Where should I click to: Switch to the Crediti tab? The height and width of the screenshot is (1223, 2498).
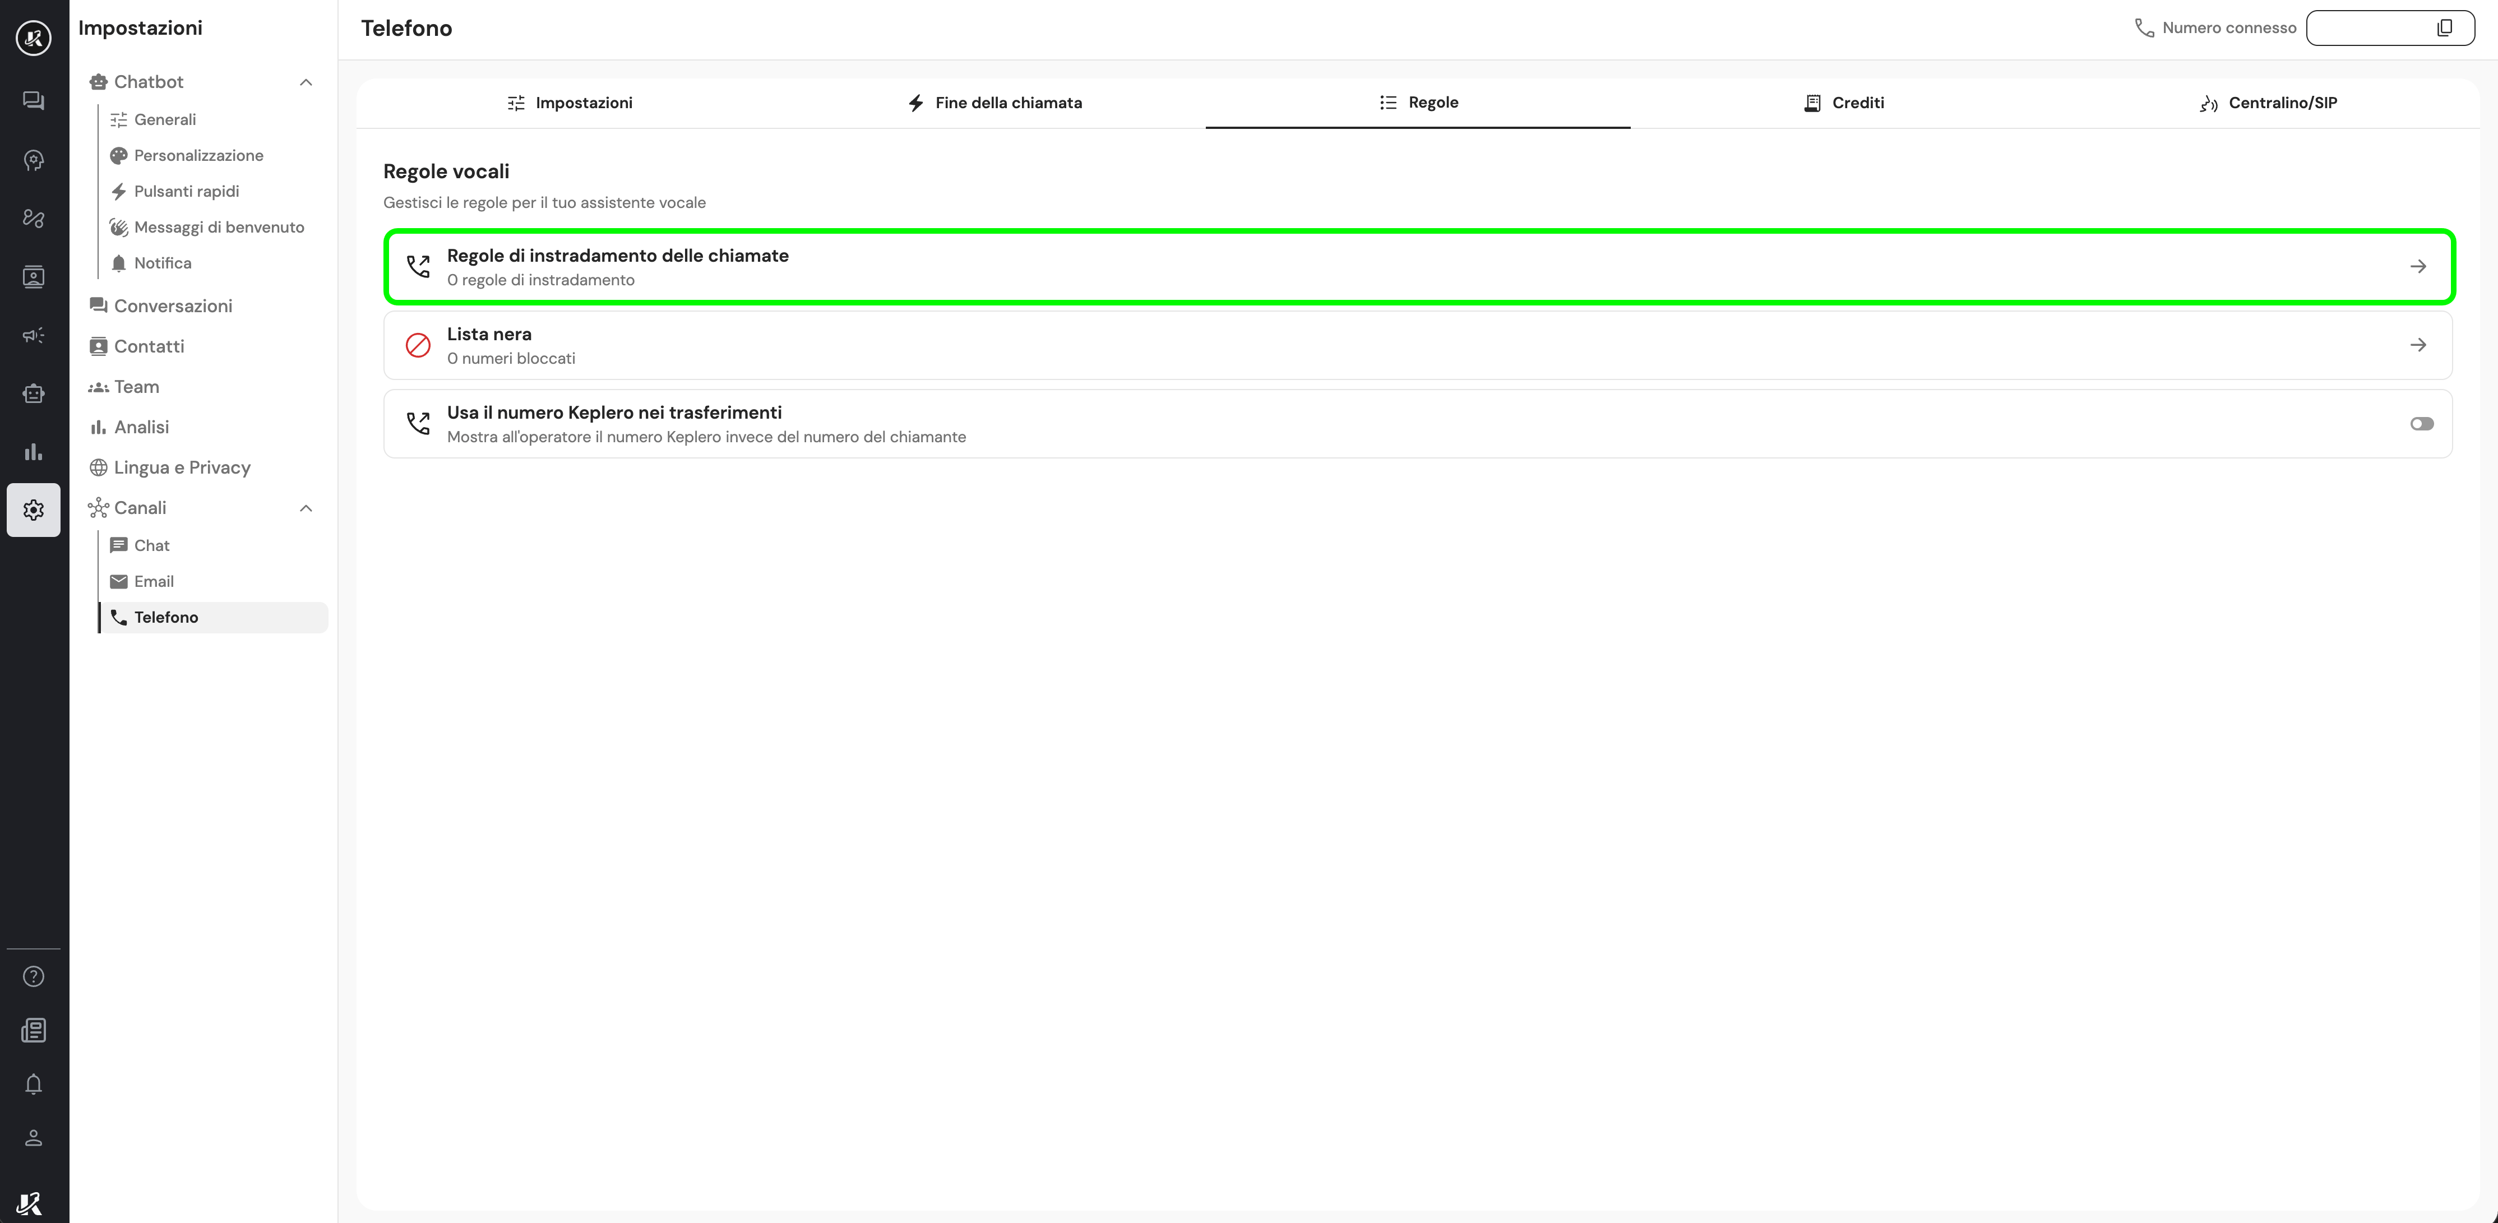(x=1843, y=103)
